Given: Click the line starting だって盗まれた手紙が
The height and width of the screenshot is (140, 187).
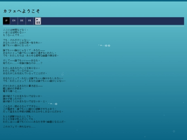Looking at the screenshot, I should pos(33,111).
